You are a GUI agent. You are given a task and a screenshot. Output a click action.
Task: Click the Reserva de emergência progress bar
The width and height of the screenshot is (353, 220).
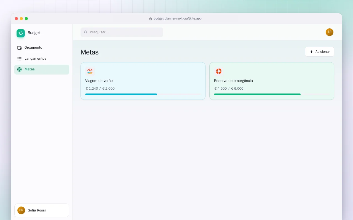pos(271,94)
